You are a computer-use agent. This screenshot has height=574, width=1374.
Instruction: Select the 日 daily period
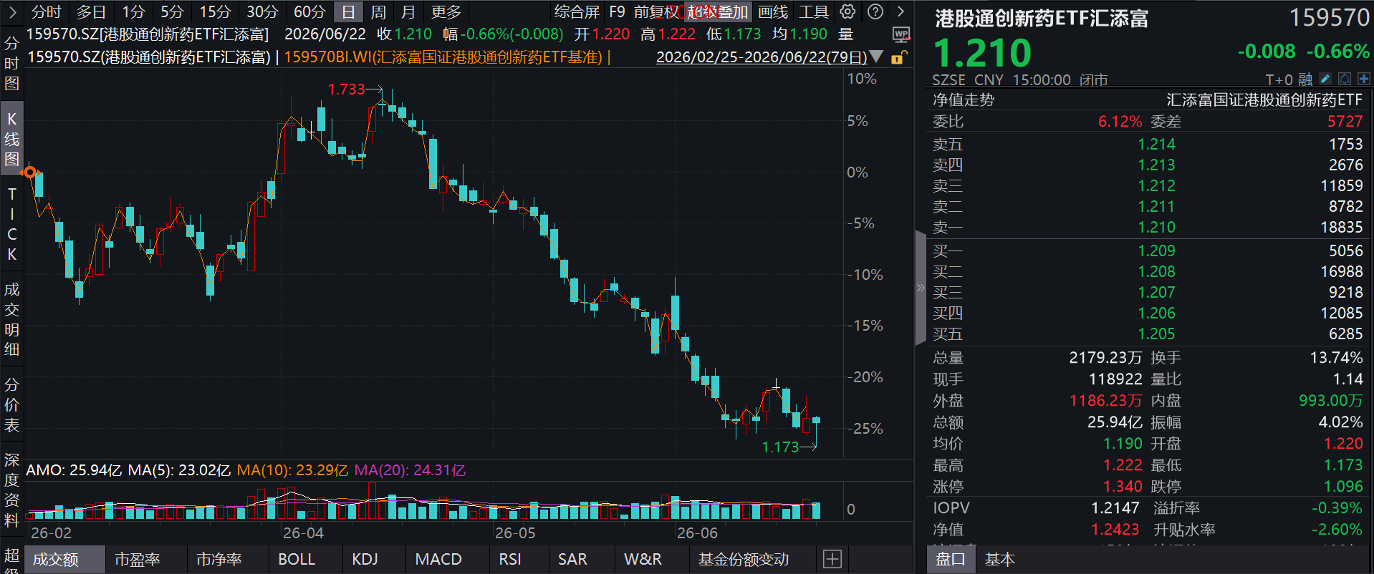point(348,11)
